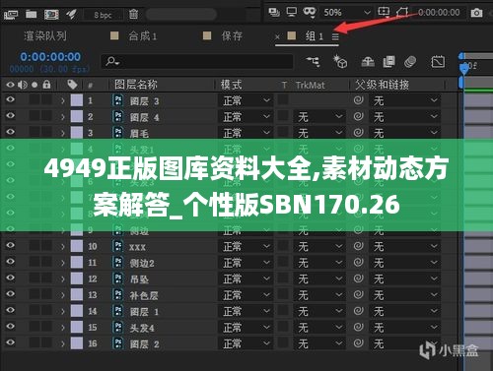The image size is (493, 371).
Task: Open the parent dropdown for layer 头发4
Action: pos(405,327)
